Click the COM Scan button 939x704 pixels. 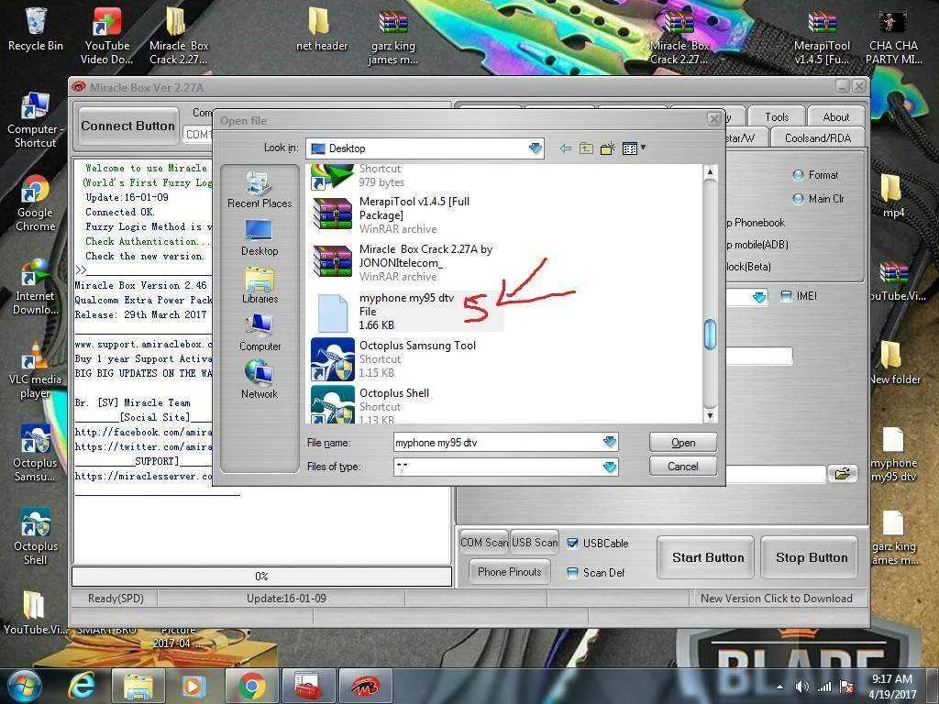pos(484,543)
